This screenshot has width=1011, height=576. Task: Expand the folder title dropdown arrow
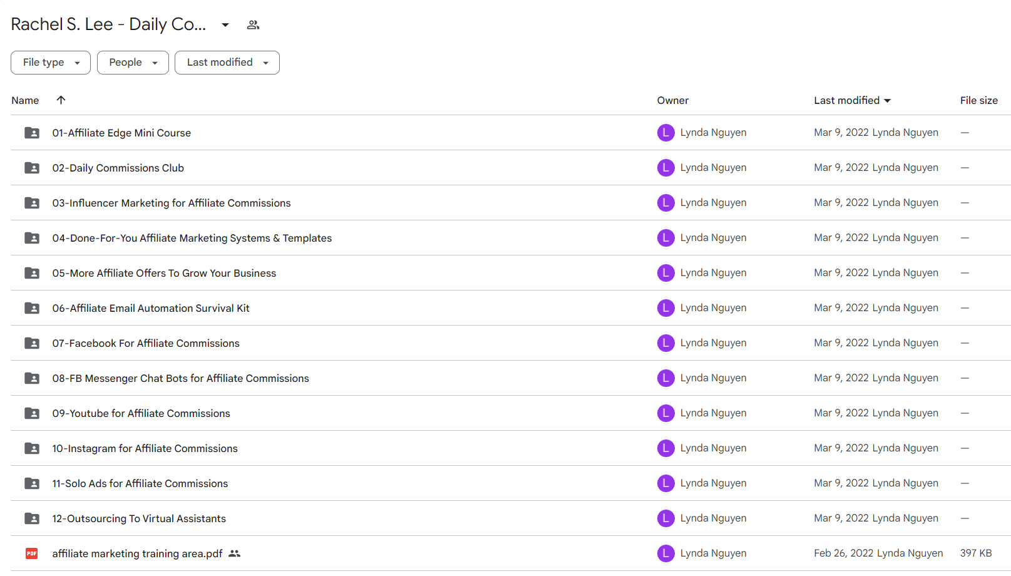225,25
